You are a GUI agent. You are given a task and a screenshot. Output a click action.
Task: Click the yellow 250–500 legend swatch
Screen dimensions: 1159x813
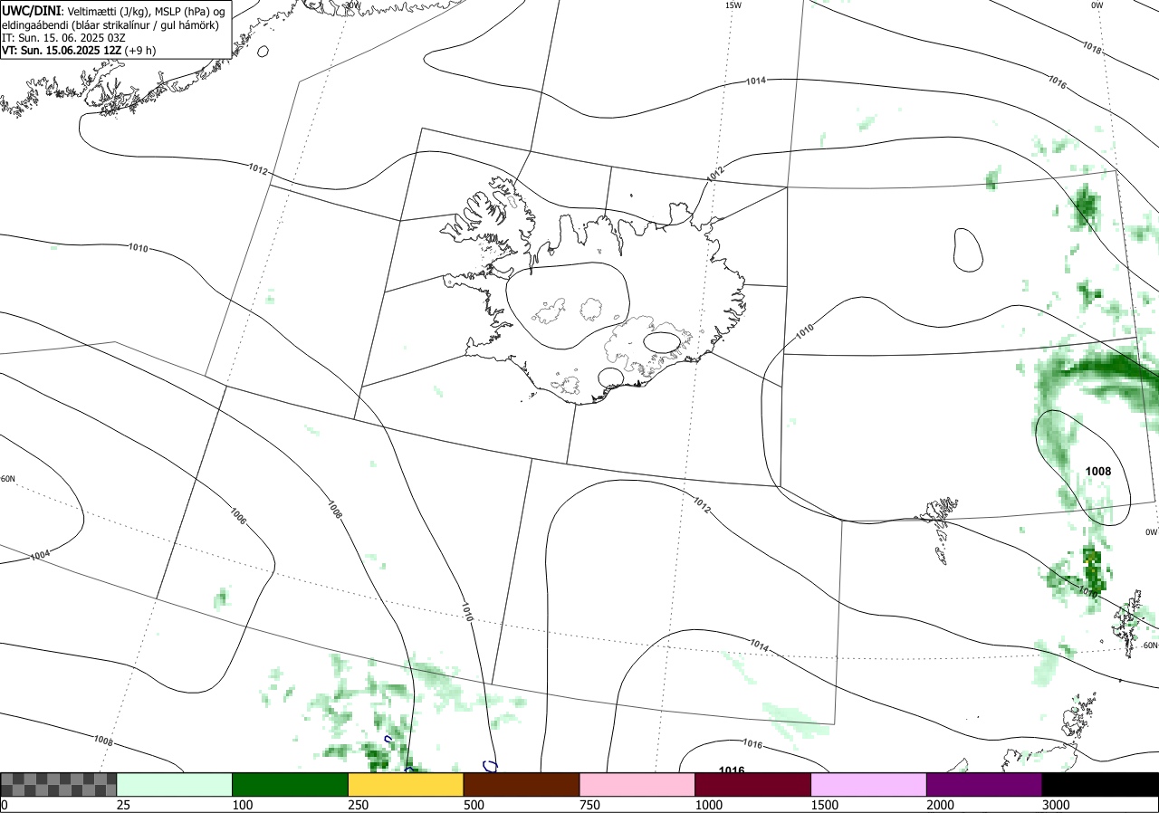(406, 784)
